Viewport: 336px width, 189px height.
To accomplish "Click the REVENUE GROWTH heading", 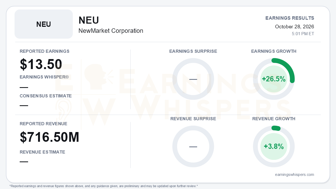I will [x=274, y=119].
